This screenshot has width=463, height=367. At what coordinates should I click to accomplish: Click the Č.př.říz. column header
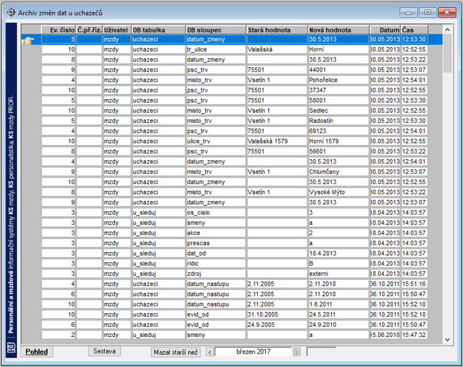click(x=89, y=30)
